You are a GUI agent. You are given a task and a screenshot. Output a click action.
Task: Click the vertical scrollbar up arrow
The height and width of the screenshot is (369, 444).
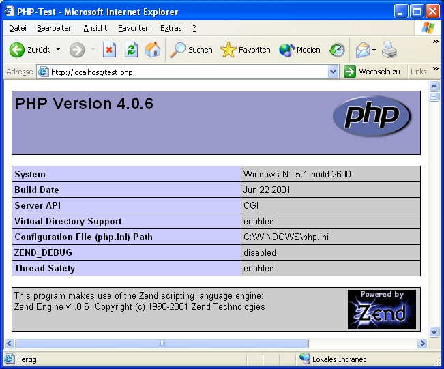click(434, 86)
